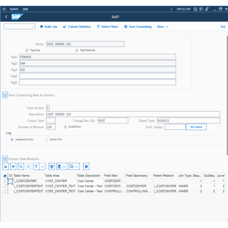Screen dimensions: 228x228
Task: Set a filter using the filter icon
Action: pos(36,166)
